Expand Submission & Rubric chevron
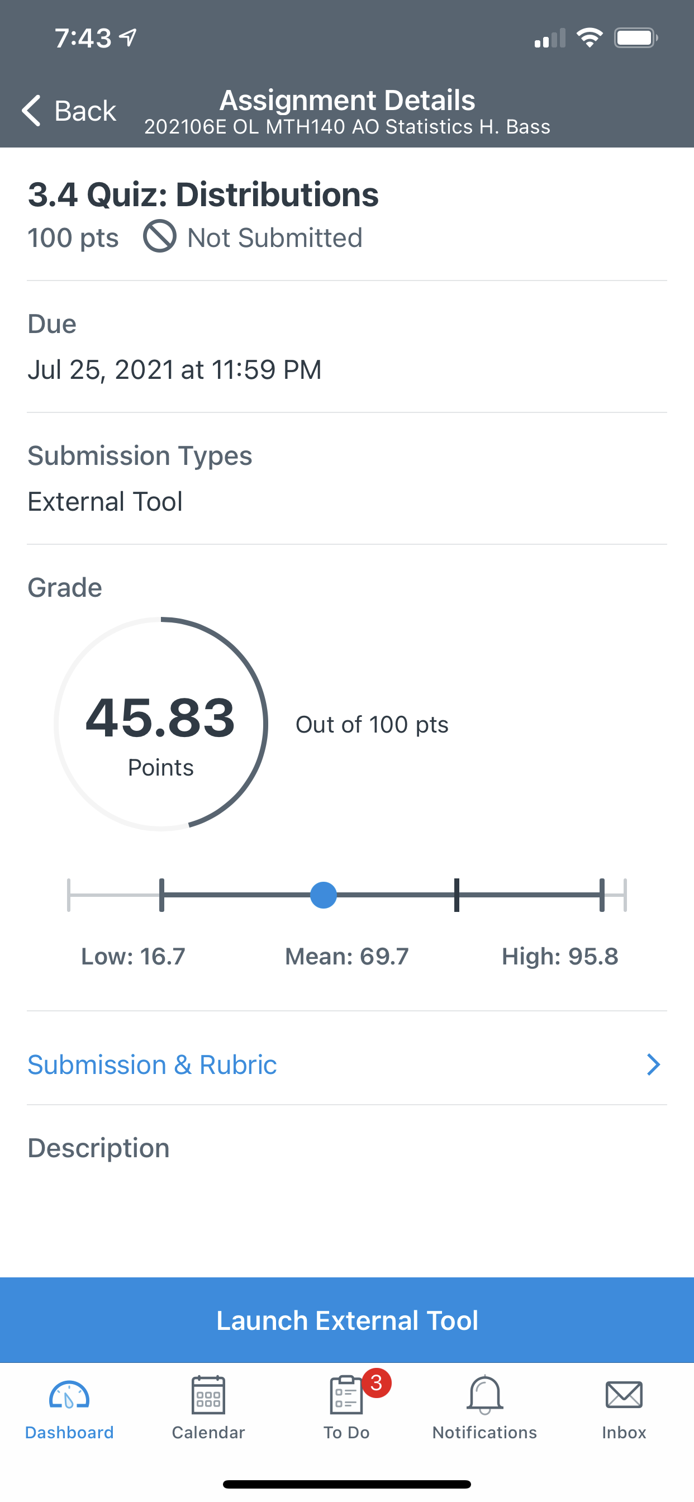 pyautogui.click(x=653, y=1064)
